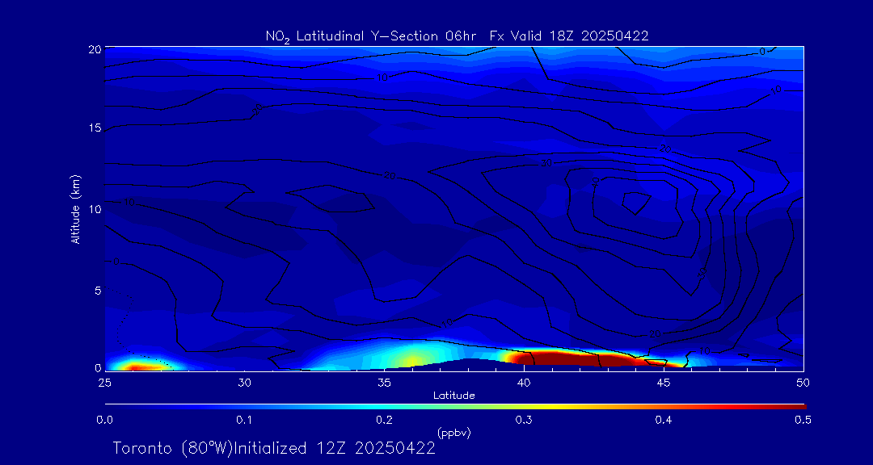873x465 pixels.
Task: Click the dark red end of color bar
Action: (794, 407)
